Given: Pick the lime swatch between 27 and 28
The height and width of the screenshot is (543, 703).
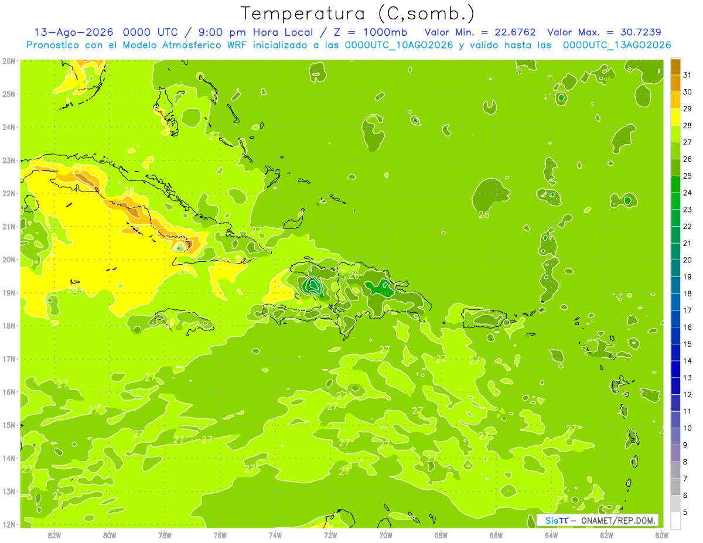Looking at the screenshot, I should point(675,134).
